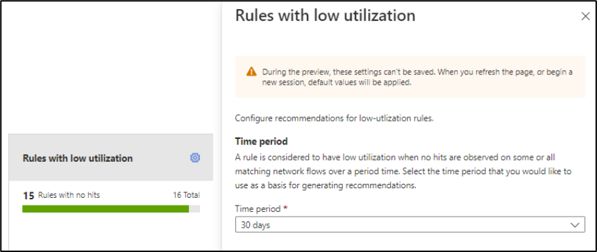Click the bold 15 count of rules
The image size is (597, 252).
pos(28,196)
